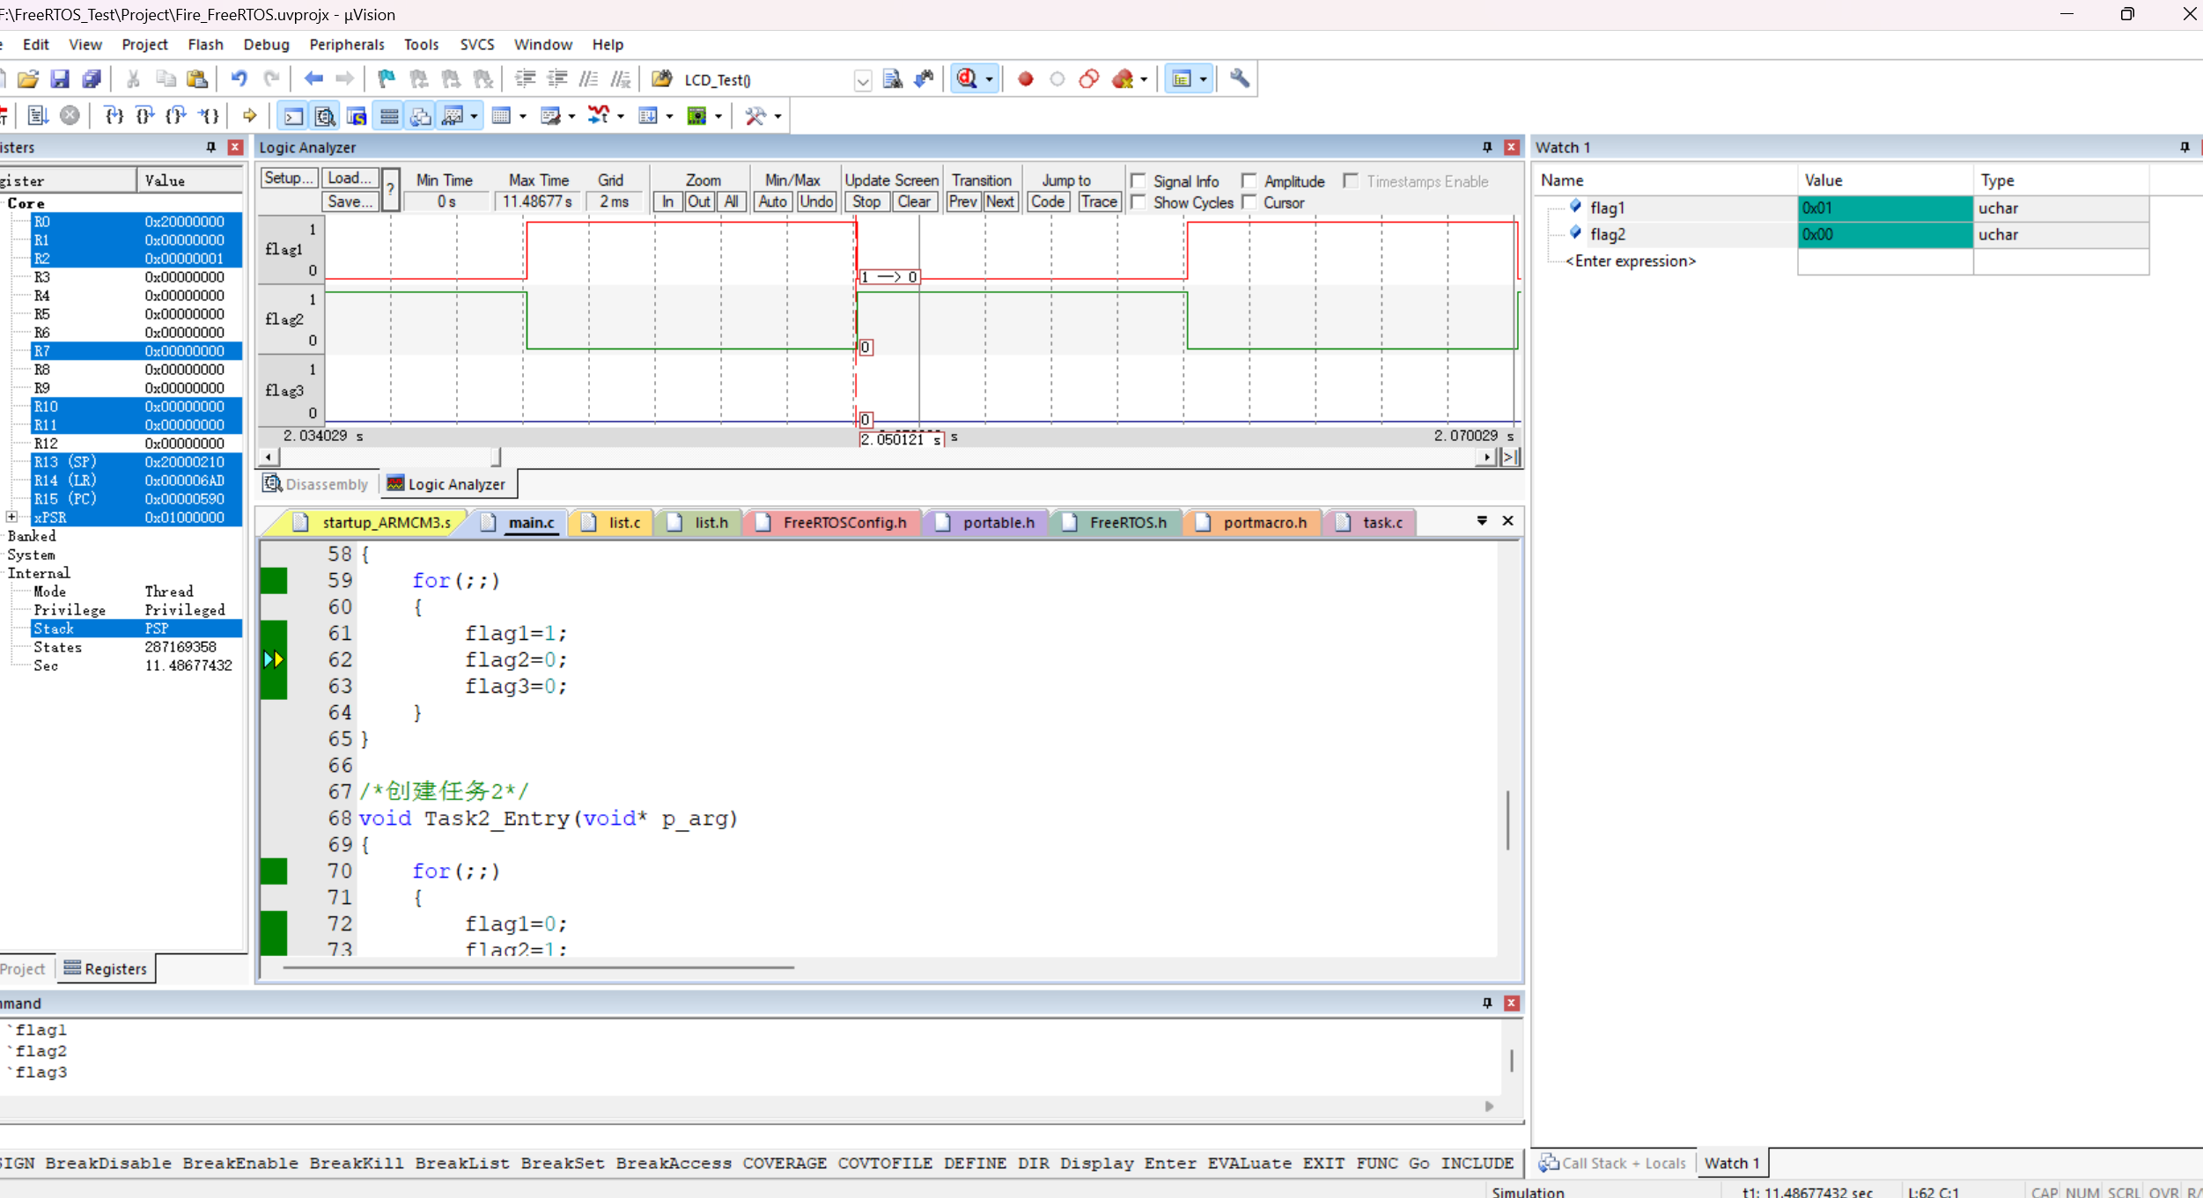Show next statement yellow arrow icon
The image size is (2203, 1198).
[250, 115]
